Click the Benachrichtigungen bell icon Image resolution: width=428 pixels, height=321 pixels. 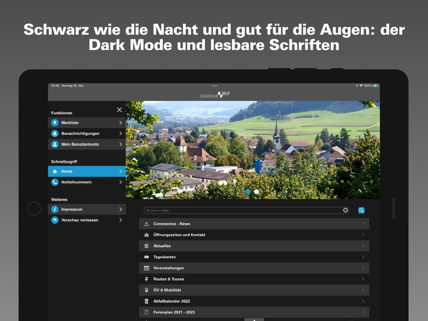tap(55, 134)
